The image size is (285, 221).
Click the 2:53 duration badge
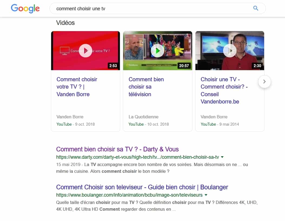click(113, 66)
